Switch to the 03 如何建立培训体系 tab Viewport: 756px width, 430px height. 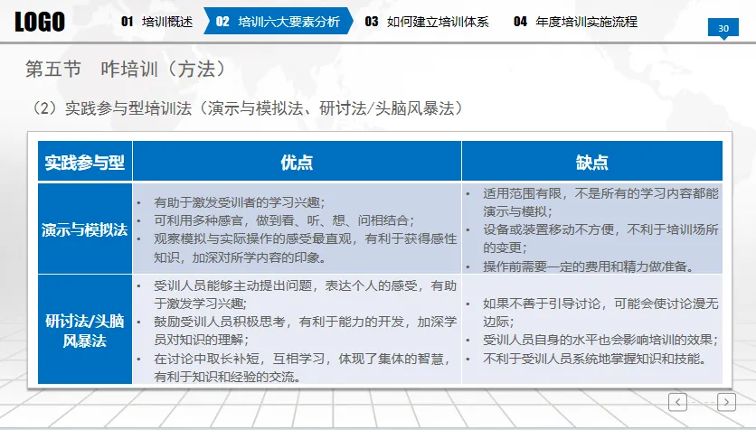(427, 22)
